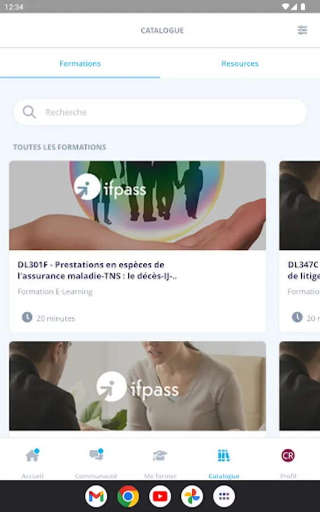Viewport: 320px width, 512px height.
Task: Tap the search magnifier icon
Action: 29,112
